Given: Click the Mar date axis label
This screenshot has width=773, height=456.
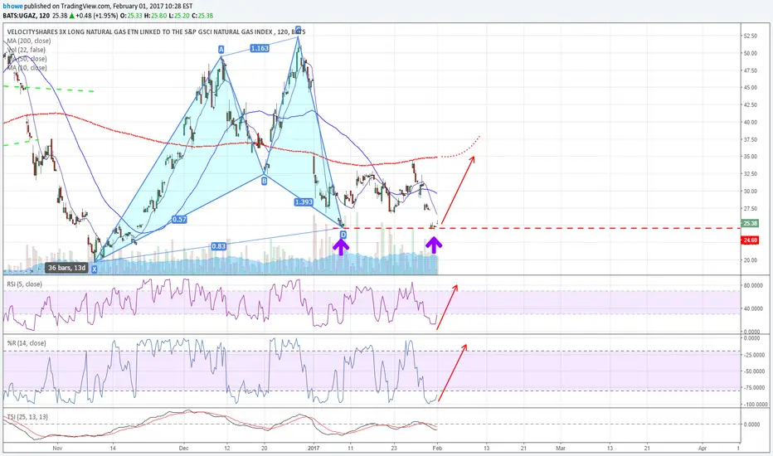Looking at the screenshot, I should click(561, 448).
